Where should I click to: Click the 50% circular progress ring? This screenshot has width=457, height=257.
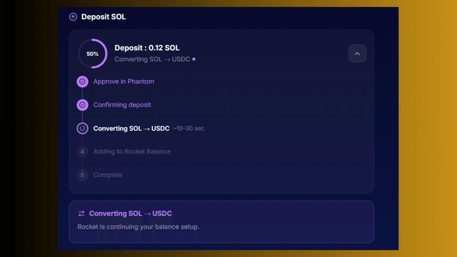click(93, 54)
